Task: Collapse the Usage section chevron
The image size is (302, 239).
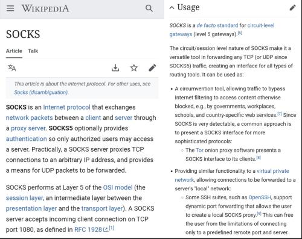Action: pos(172,8)
